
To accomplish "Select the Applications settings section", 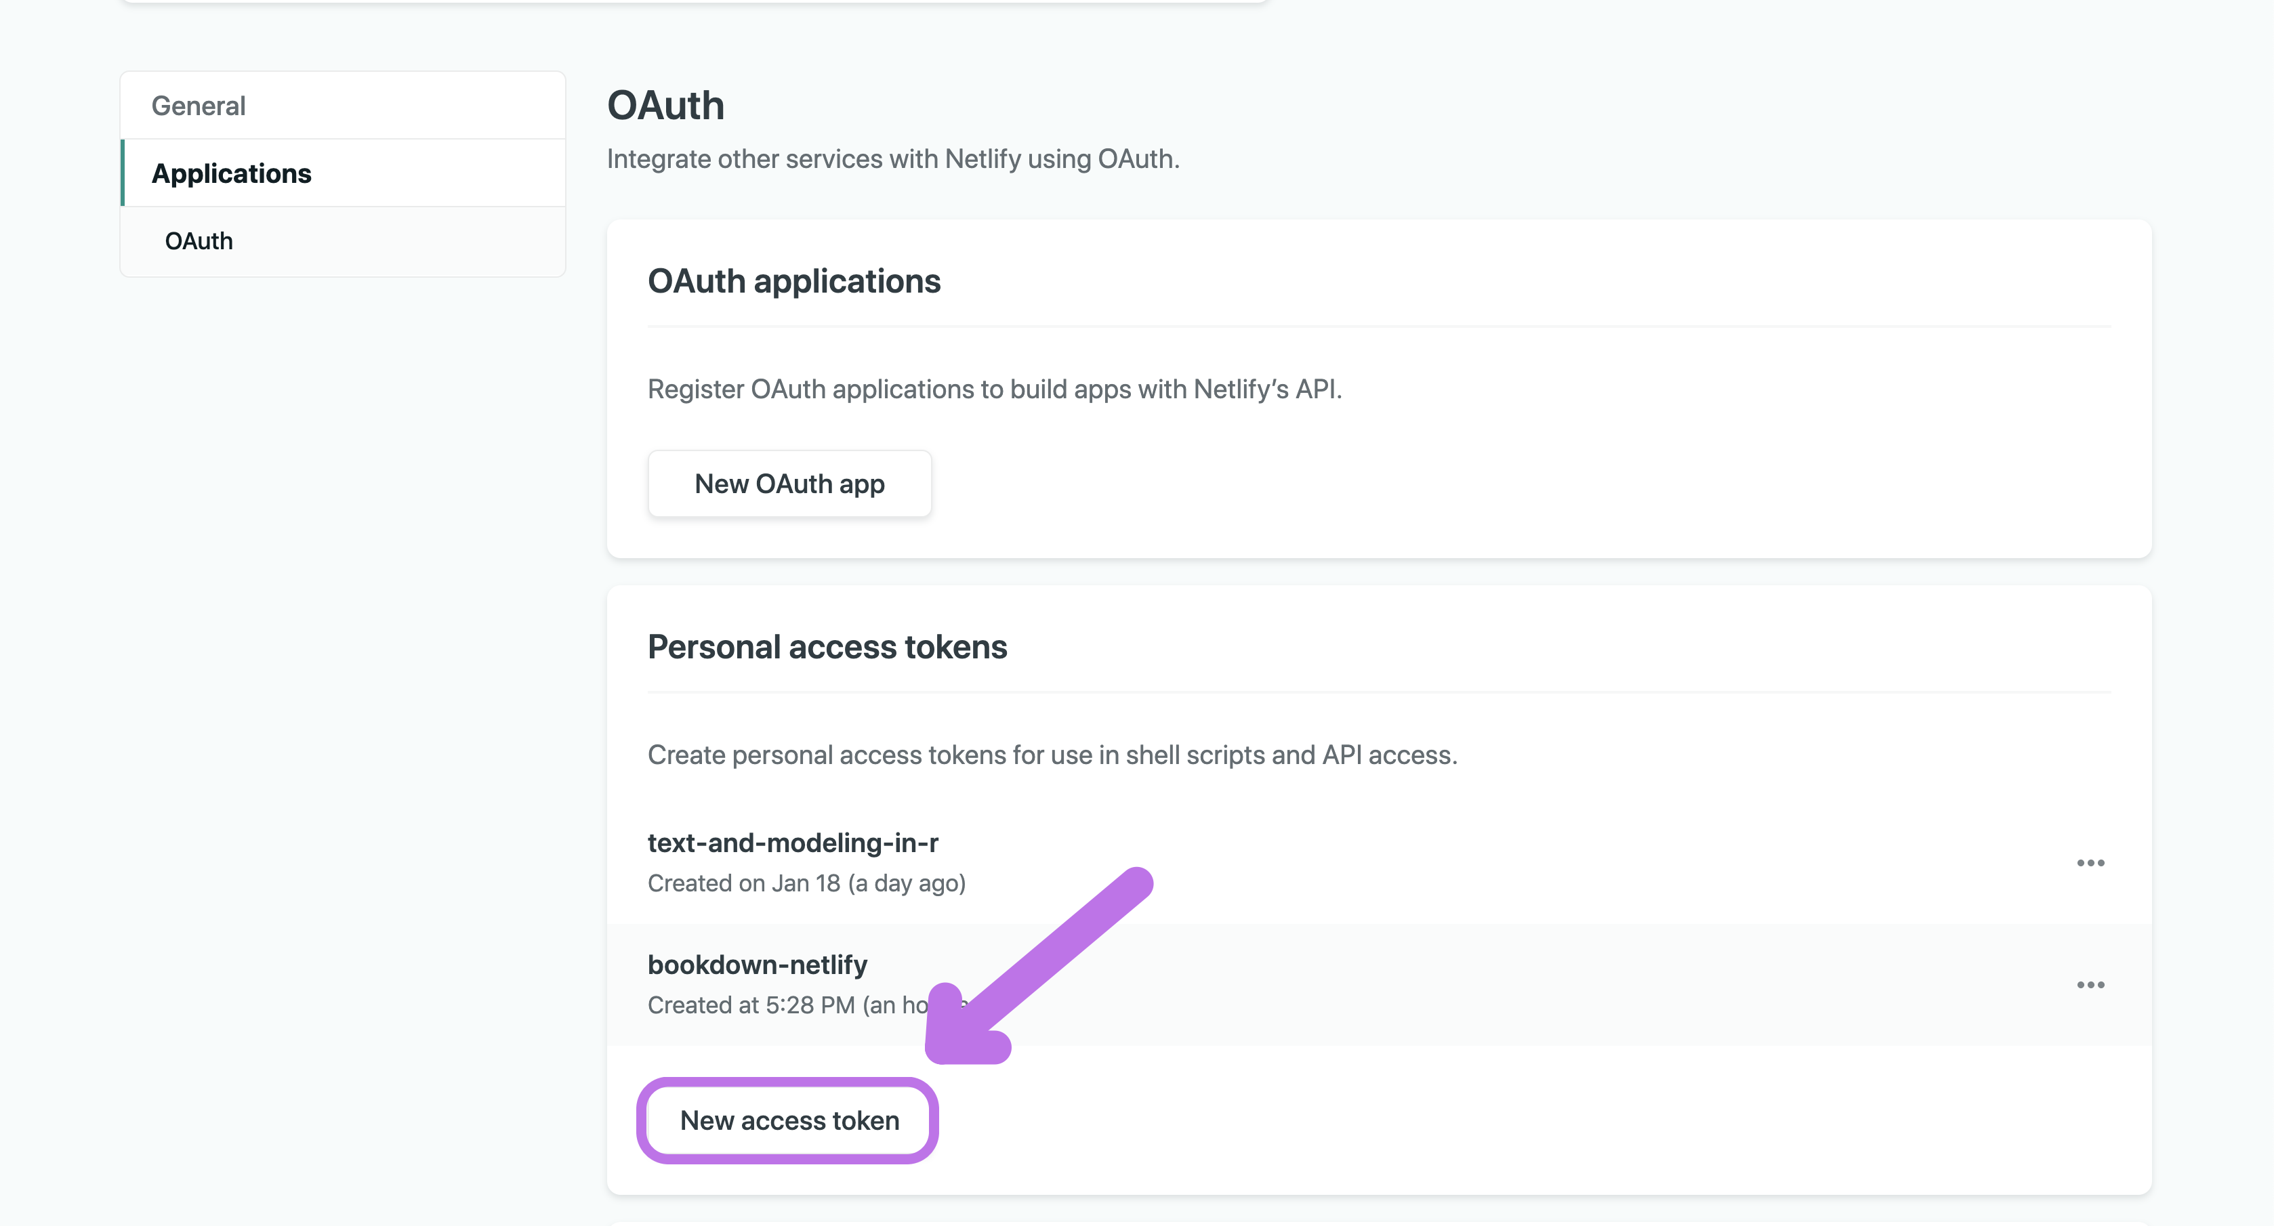I will (x=231, y=173).
